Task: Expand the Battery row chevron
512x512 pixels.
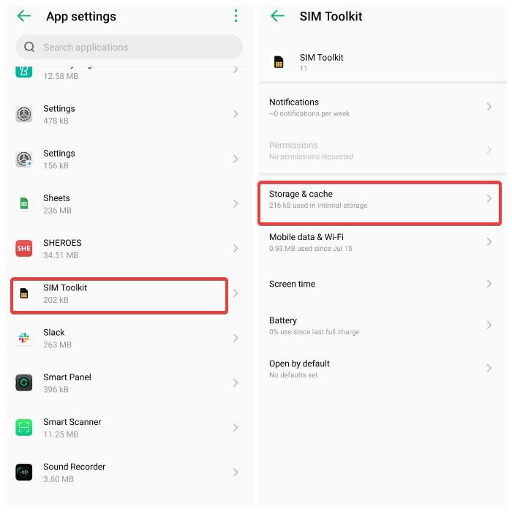Action: tap(489, 325)
